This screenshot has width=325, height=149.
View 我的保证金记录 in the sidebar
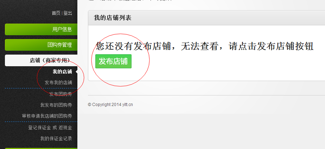[x=56, y=138]
